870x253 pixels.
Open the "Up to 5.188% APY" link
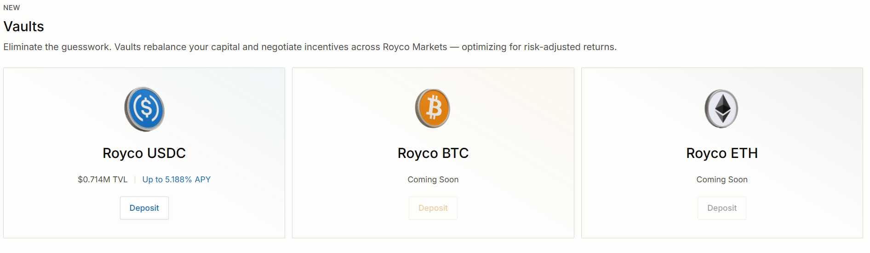tap(176, 180)
